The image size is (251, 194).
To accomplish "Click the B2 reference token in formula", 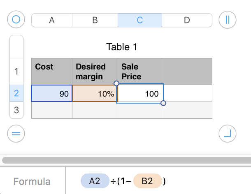I will tap(147, 181).
